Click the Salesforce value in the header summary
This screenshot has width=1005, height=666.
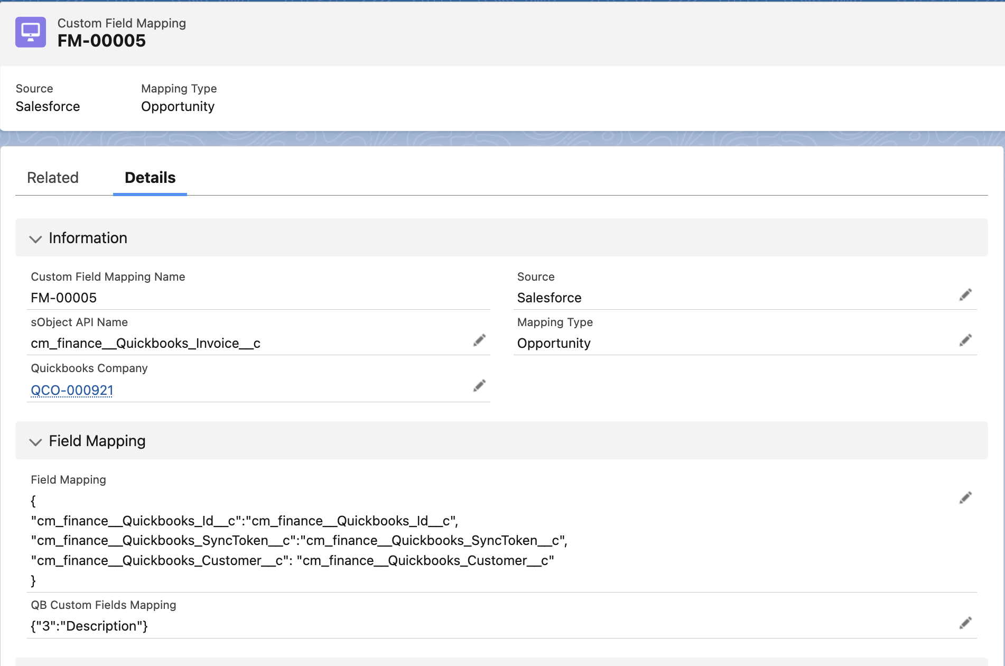48,107
